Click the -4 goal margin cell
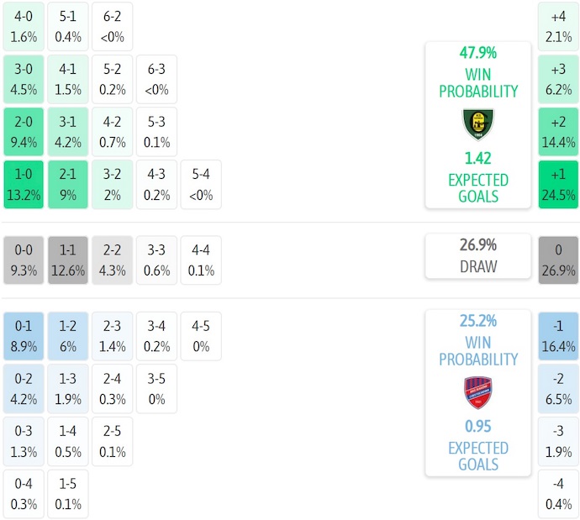The image size is (580, 520). [x=558, y=495]
